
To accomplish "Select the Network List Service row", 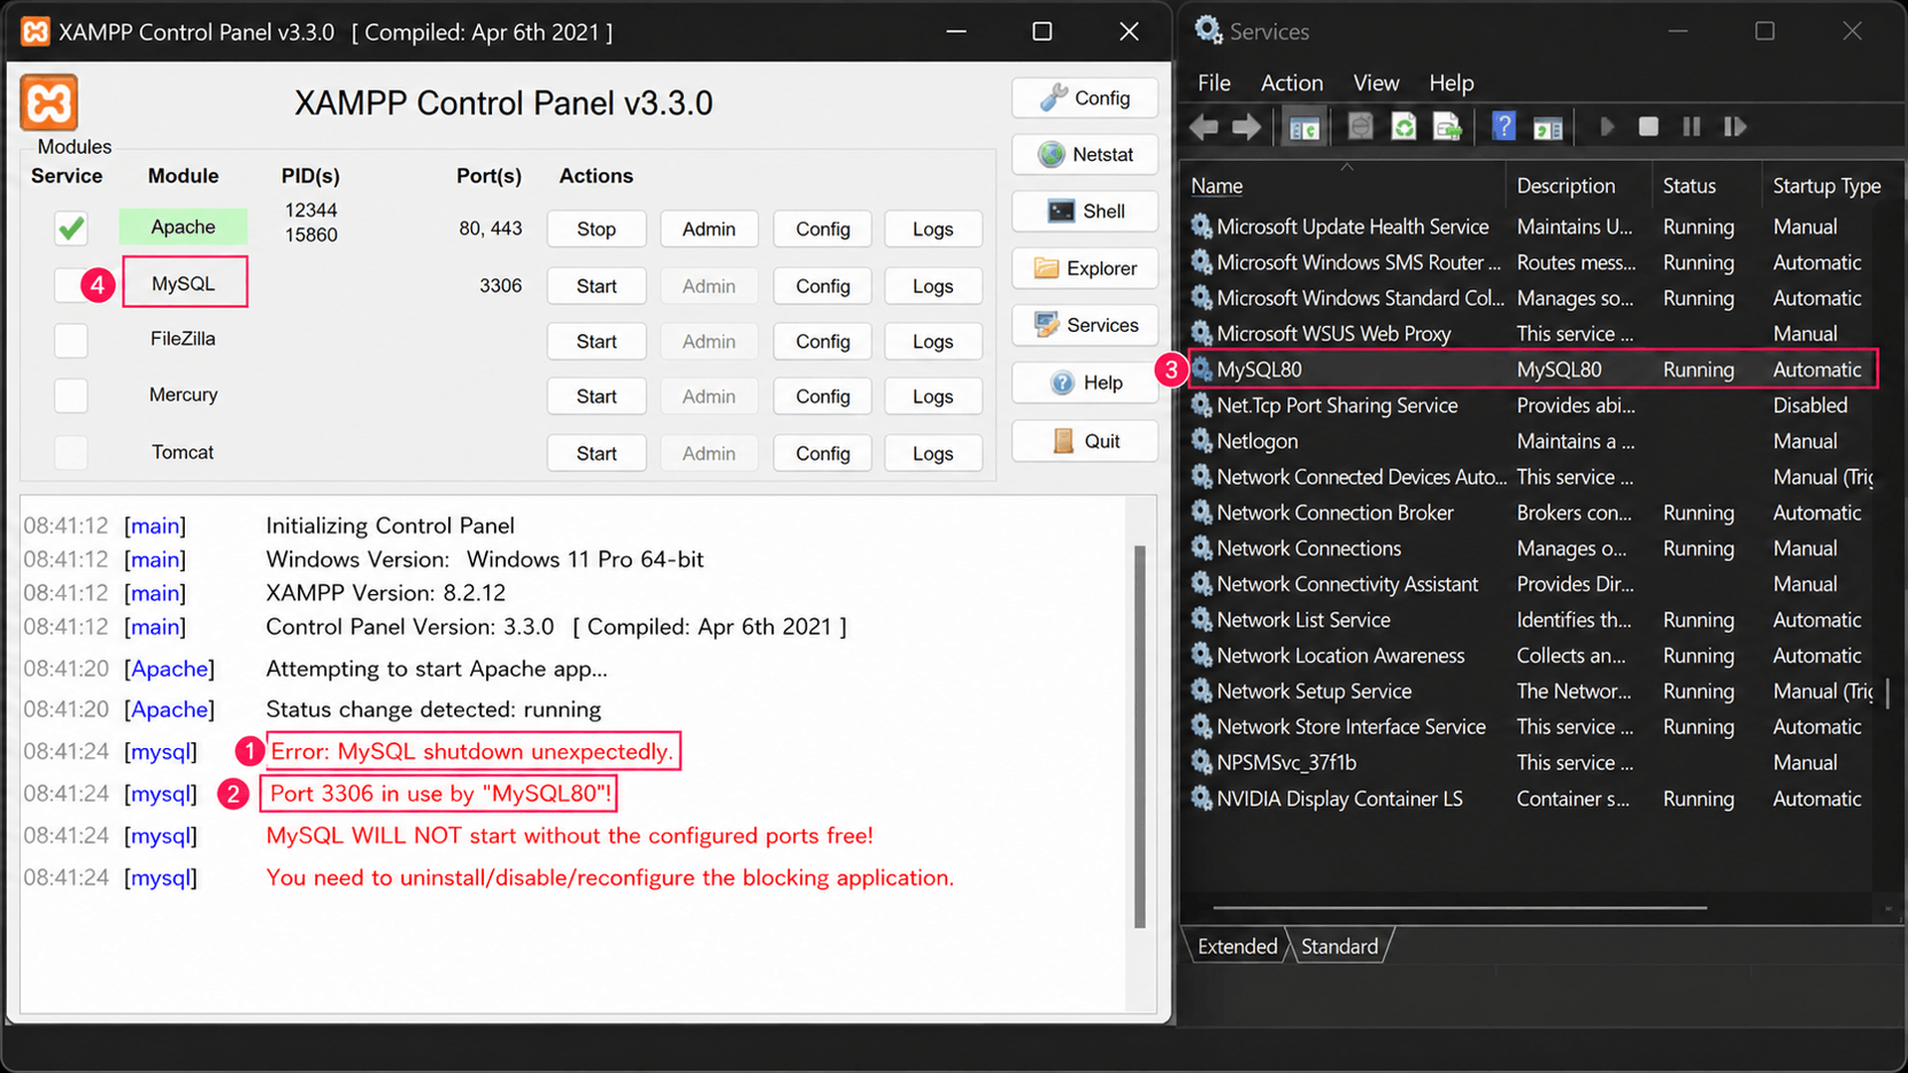I will (1530, 620).
